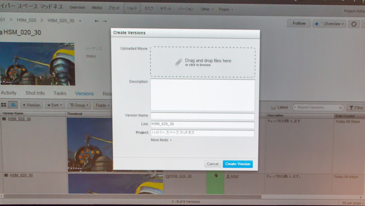This screenshot has width=365, height=206.
Task: Open second HSM_020_30 version name link
Action: coord(21,175)
